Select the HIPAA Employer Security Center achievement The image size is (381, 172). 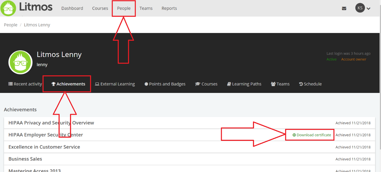coord(189,135)
